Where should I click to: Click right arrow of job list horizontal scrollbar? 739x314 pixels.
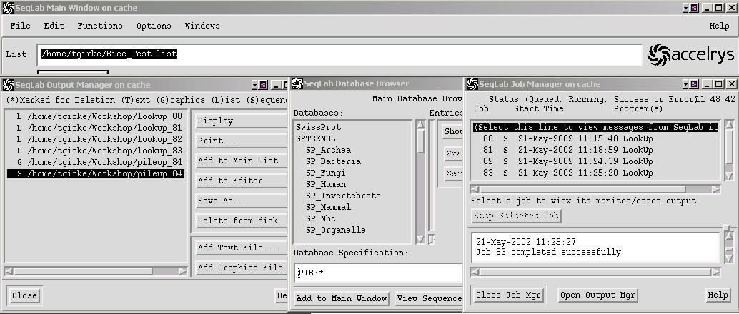pos(716,189)
